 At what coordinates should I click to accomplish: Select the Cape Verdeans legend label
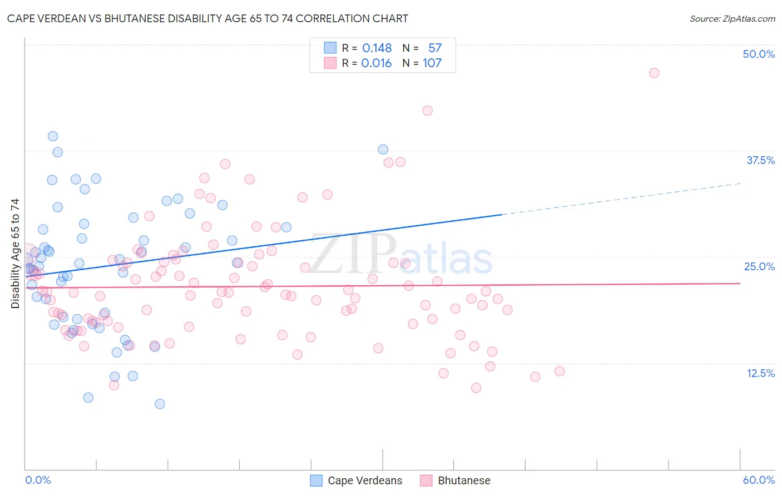pos(365,480)
